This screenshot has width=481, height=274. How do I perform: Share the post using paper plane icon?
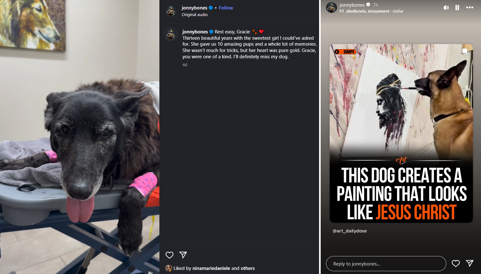pos(183,255)
